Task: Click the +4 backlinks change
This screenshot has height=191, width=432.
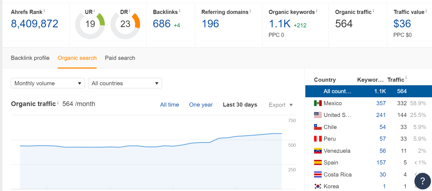Action: pos(177,25)
